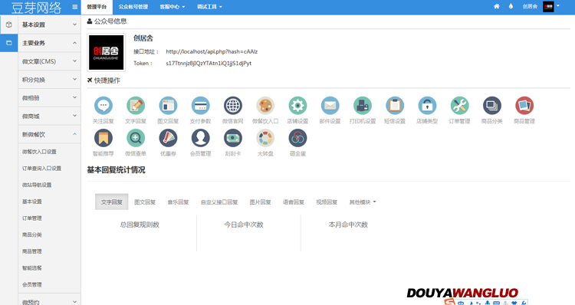Open the user avatar dropdown in the top bar
The height and width of the screenshot is (305, 575).
[551, 7]
